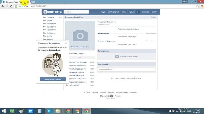Click the camera icon beside 'Добавить фотографии'

coord(117,56)
